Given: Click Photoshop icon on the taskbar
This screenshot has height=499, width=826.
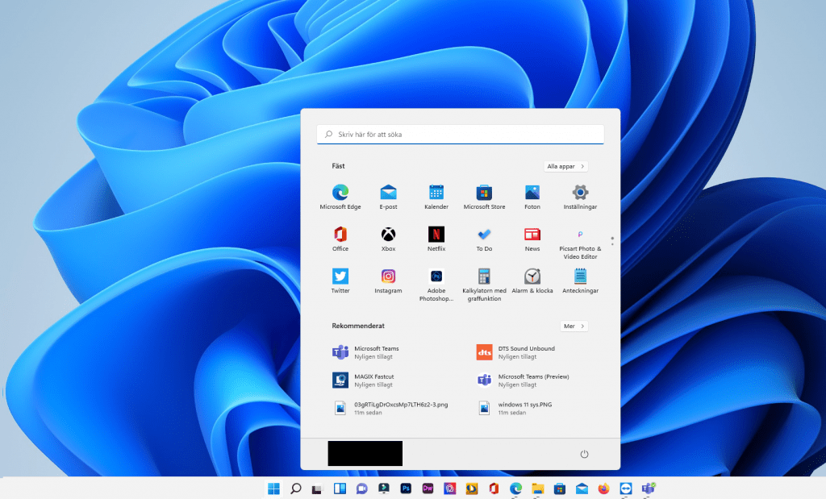Looking at the screenshot, I should tap(406, 489).
